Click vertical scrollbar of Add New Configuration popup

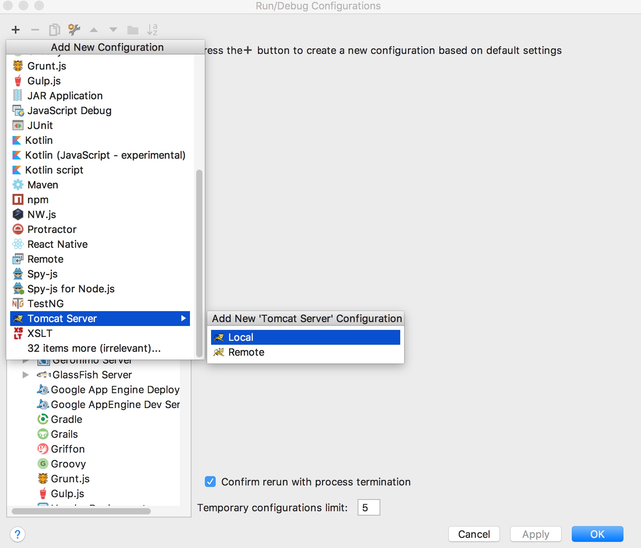click(199, 263)
